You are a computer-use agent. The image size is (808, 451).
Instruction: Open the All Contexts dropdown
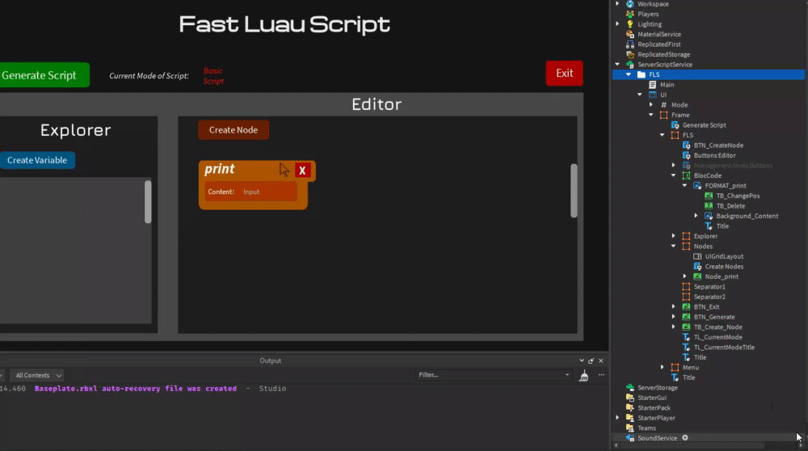point(38,375)
